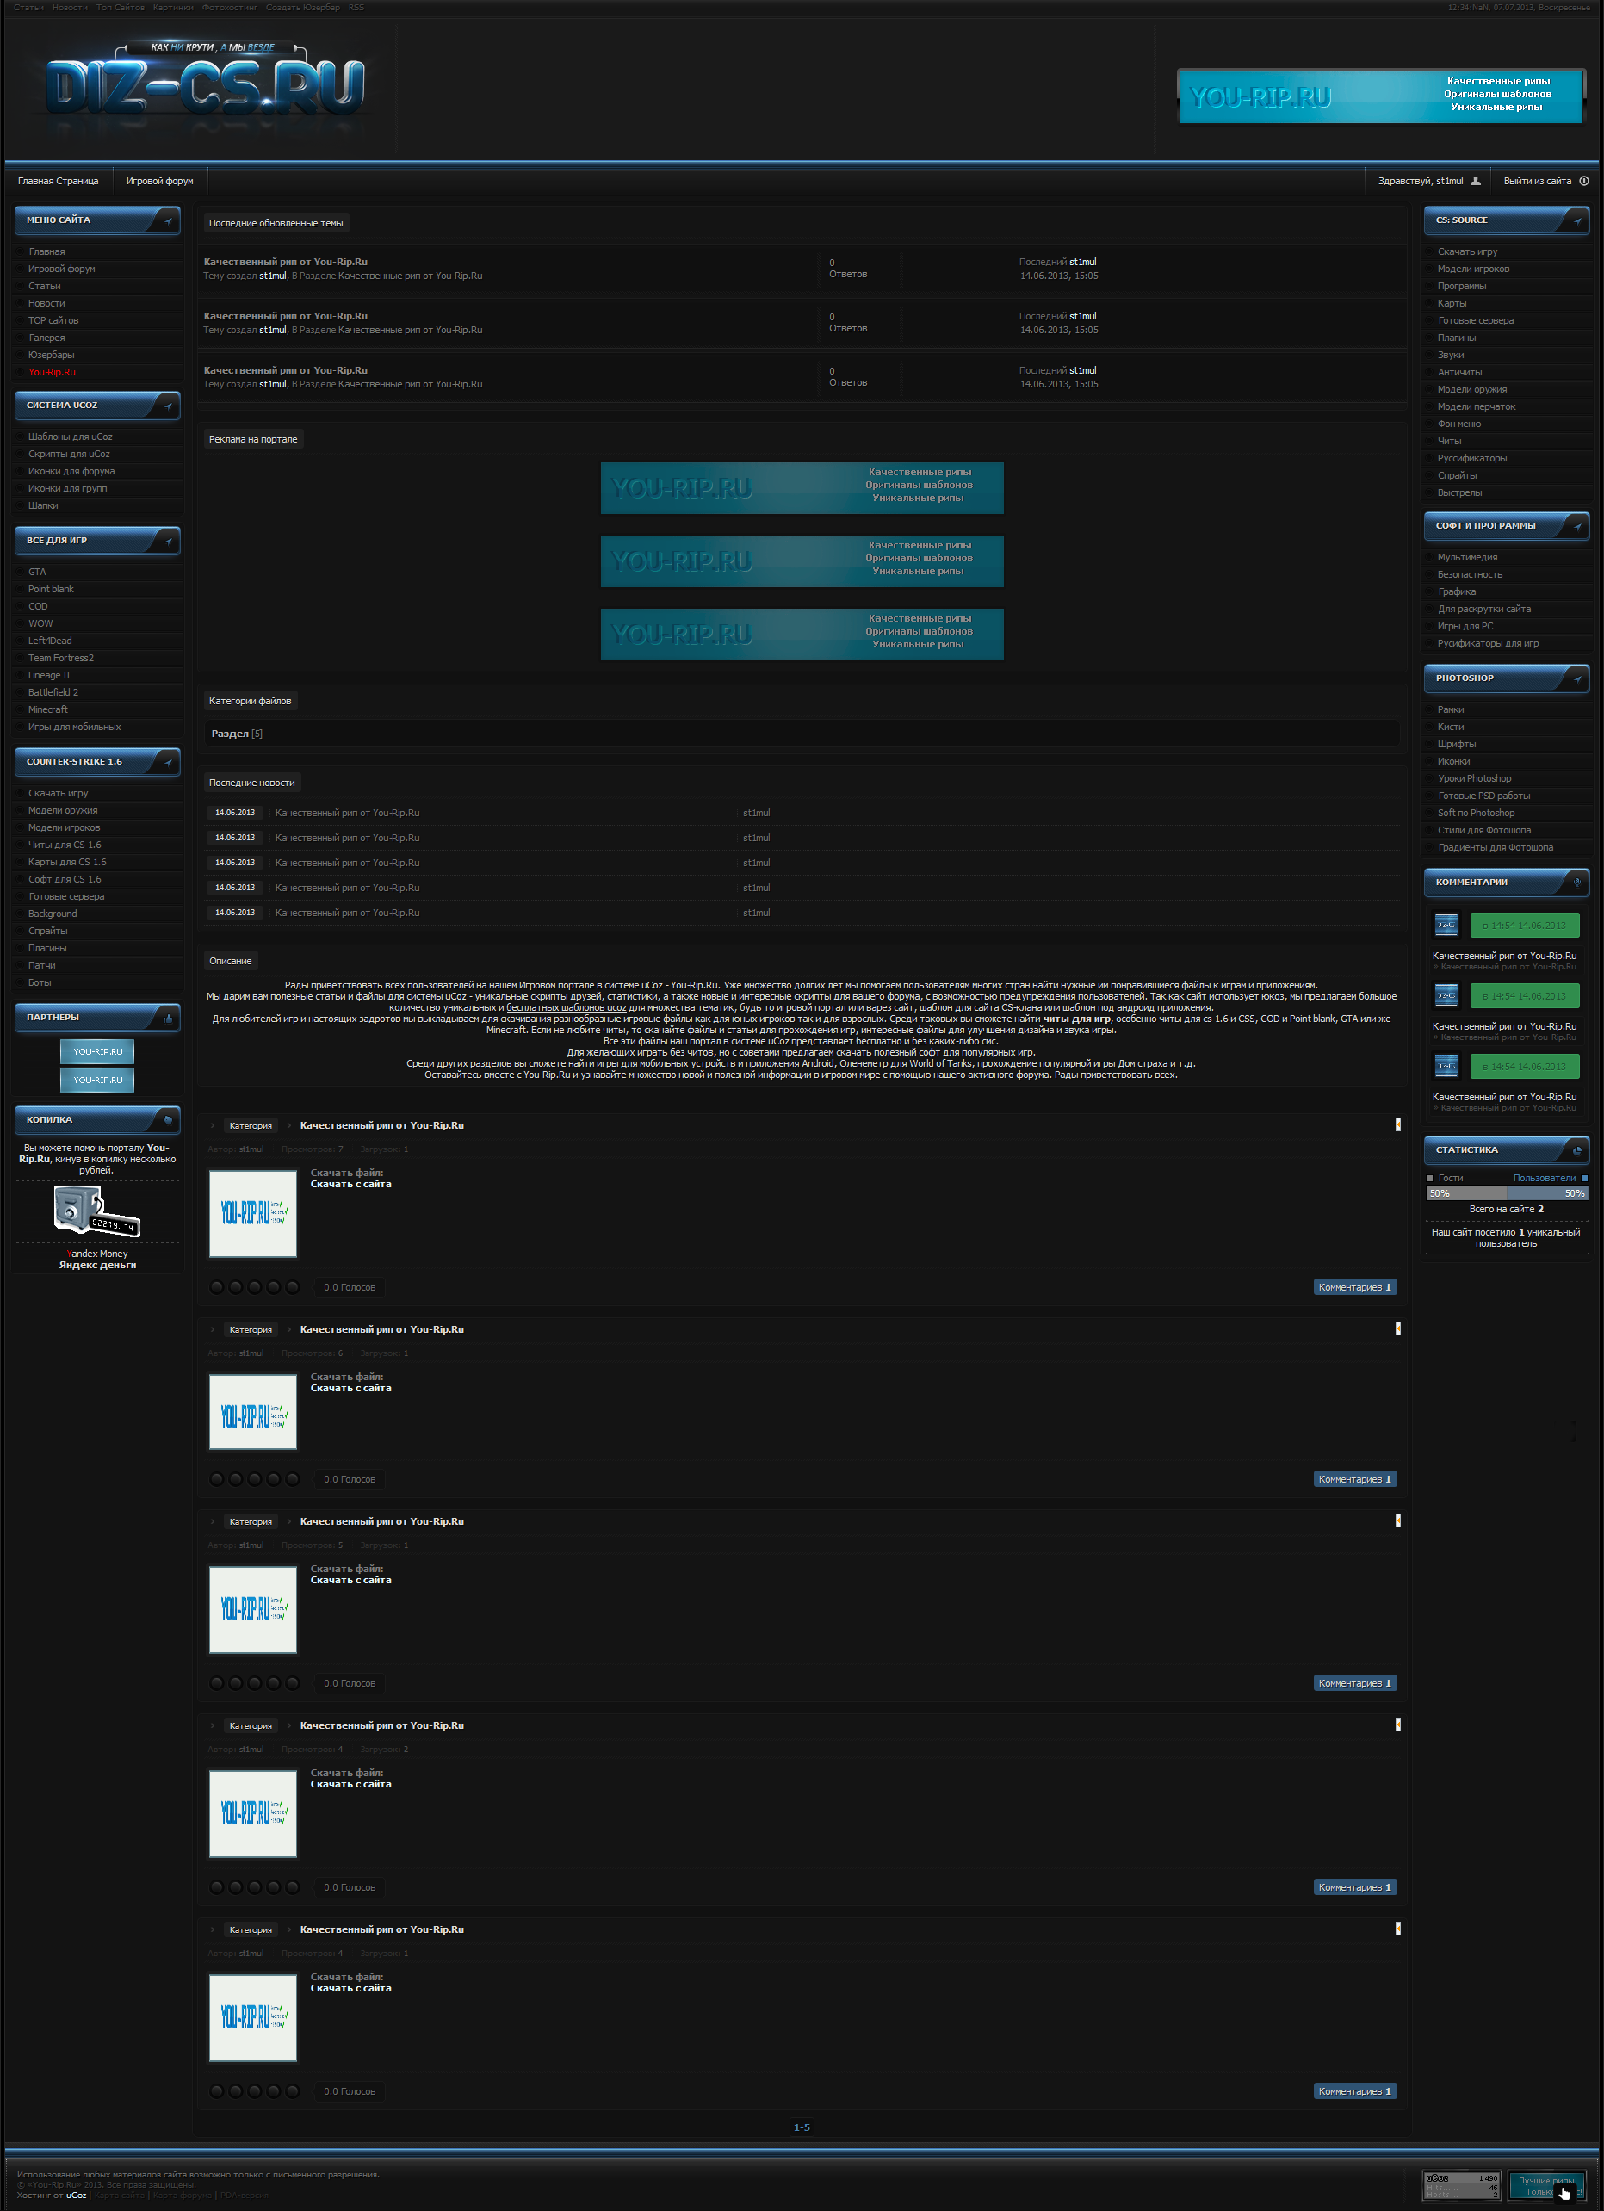The width and height of the screenshot is (1604, 2211).
Task: Open Статьи in the top bar
Action: point(28,8)
